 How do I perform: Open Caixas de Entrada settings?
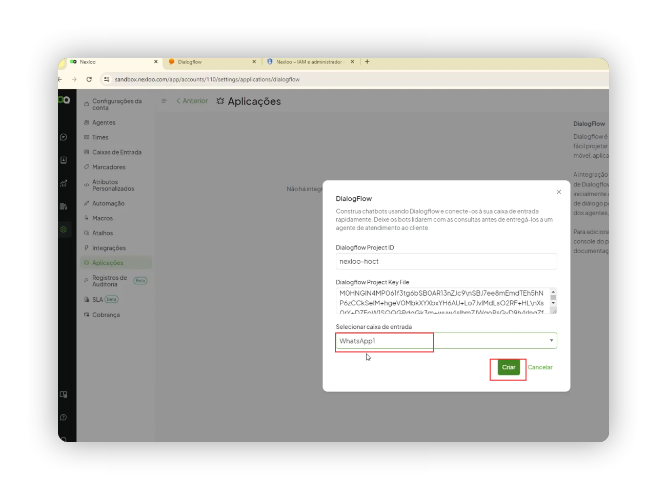click(116, 152)
